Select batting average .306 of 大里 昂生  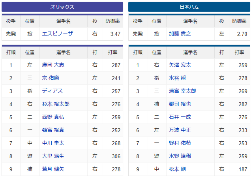click(115, 156)
